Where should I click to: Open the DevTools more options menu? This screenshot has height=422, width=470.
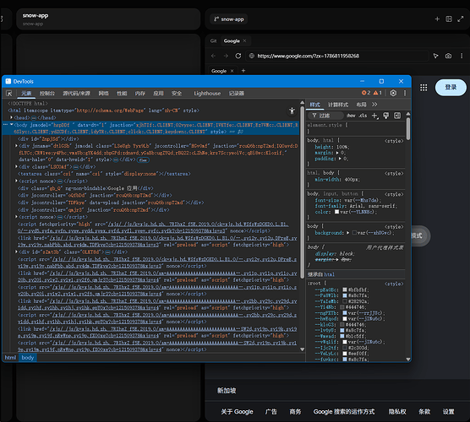(x=405, y=93)
